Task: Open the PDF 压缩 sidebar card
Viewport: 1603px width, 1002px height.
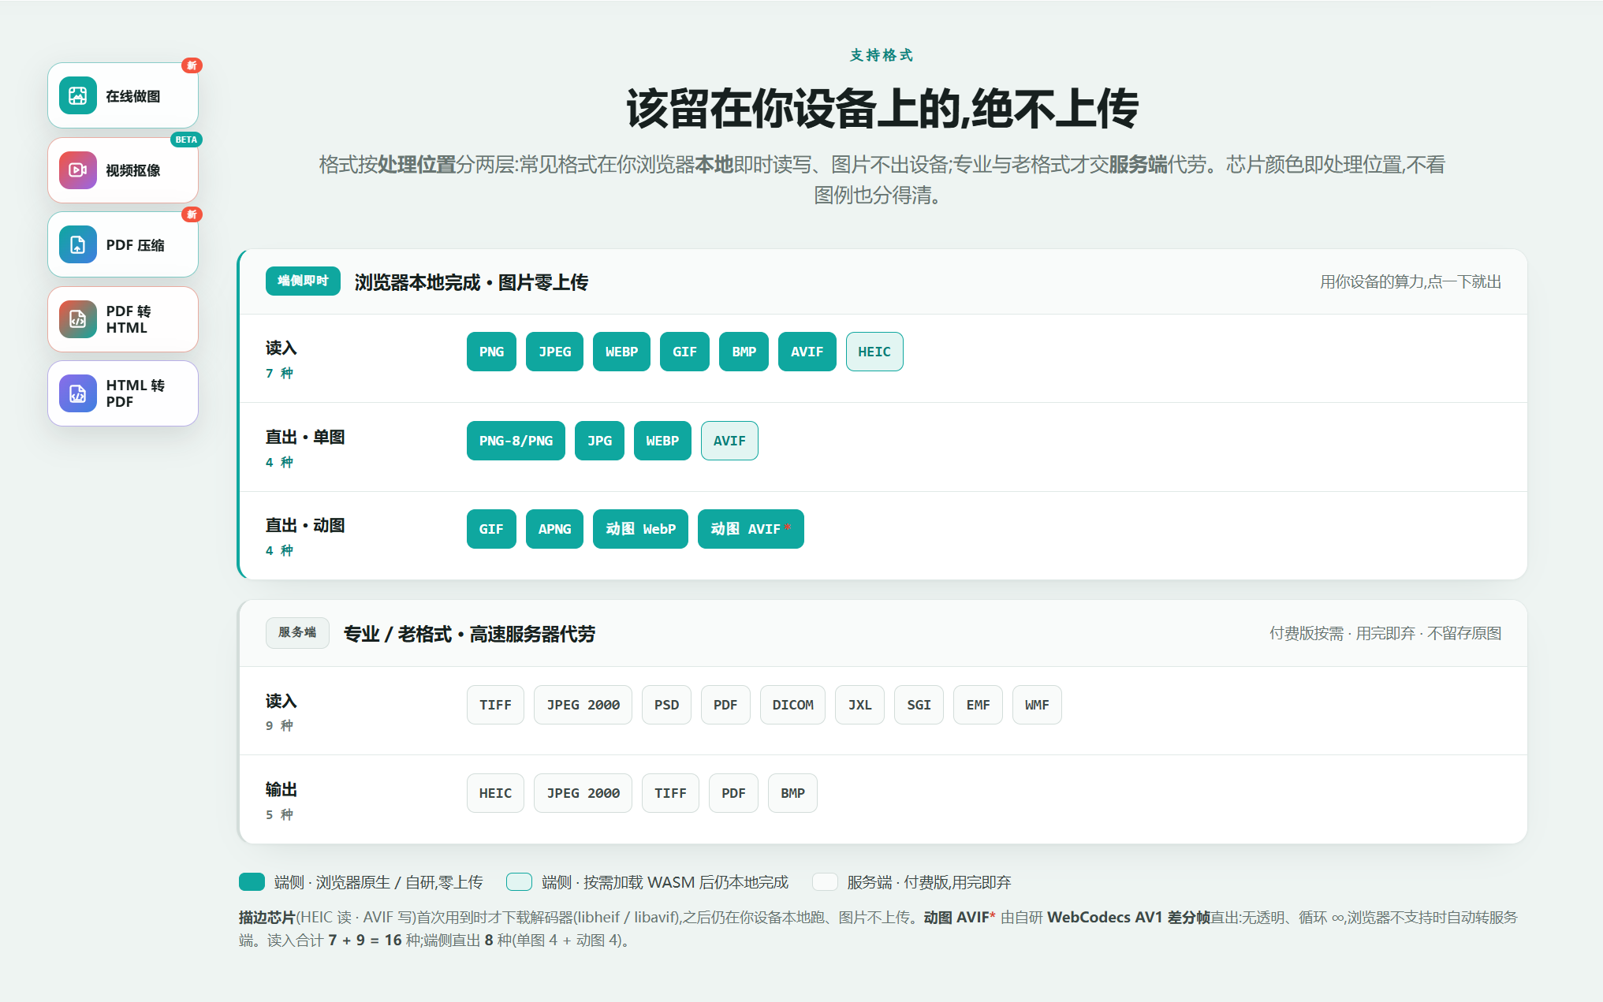Action: coord(123,244)
